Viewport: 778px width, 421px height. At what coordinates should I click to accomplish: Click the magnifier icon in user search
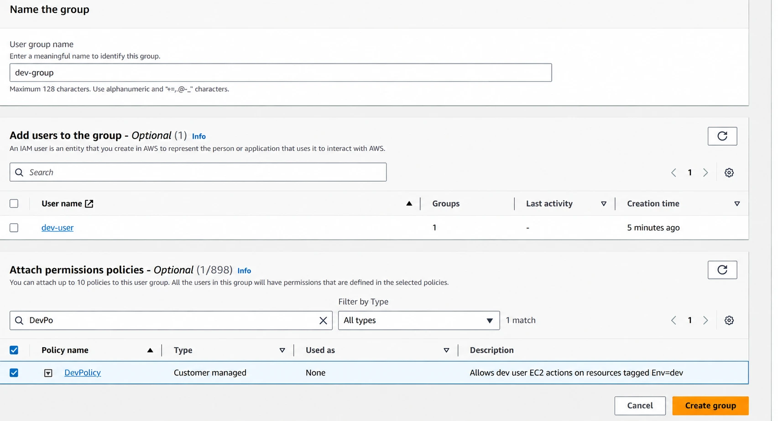(19, 172)
